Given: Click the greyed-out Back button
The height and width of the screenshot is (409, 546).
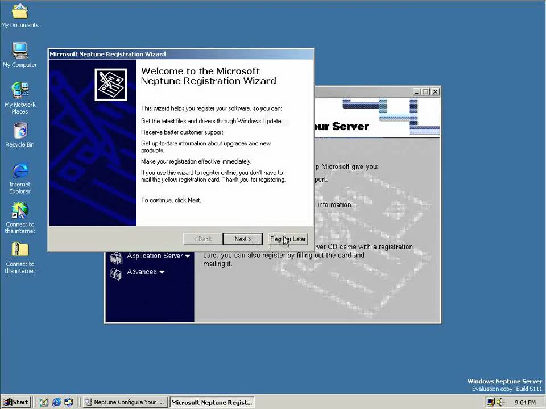Looking at the screenshot, I should click(202, 239).
